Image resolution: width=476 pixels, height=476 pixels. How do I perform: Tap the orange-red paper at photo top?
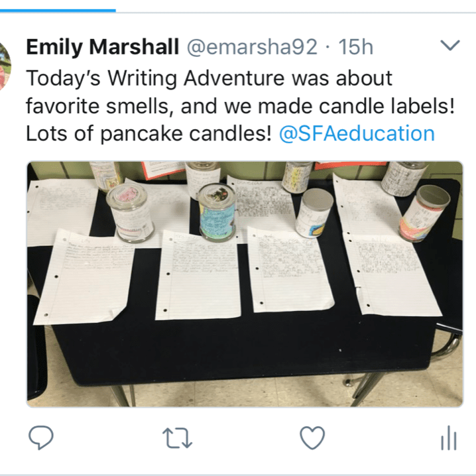162,170
